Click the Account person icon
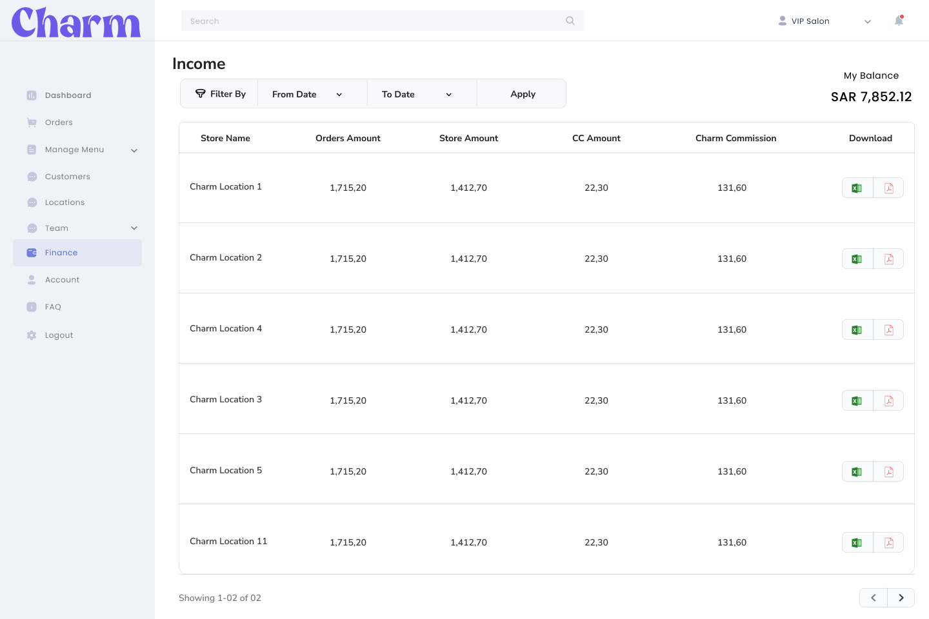 tap(32, 280)
